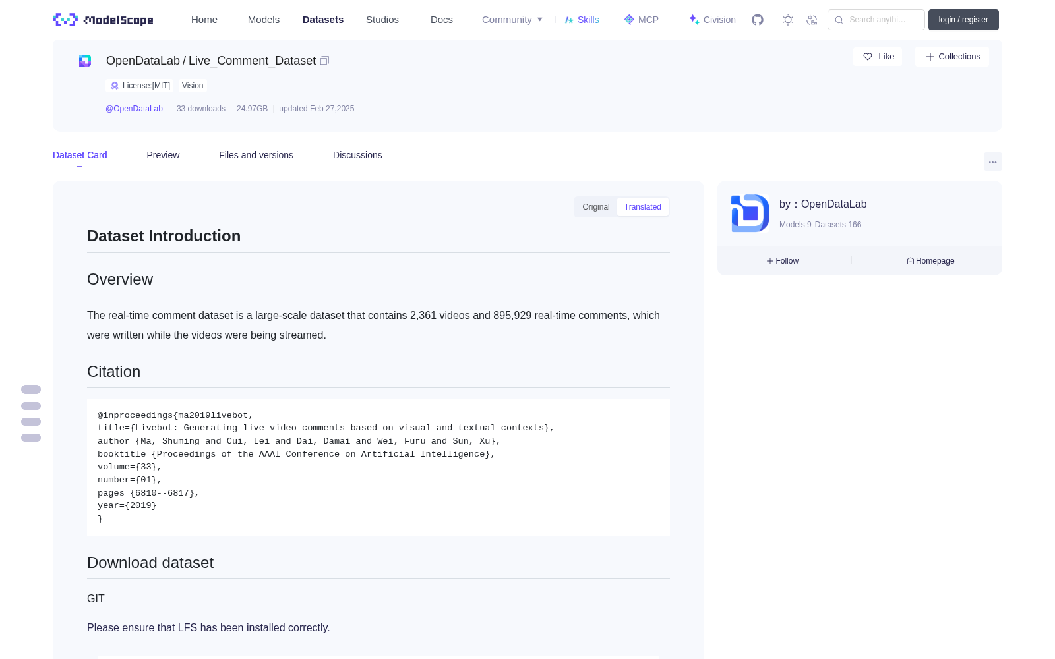Click first page outline marker pill
The image size is (1055, 659).
click(31, 389)
